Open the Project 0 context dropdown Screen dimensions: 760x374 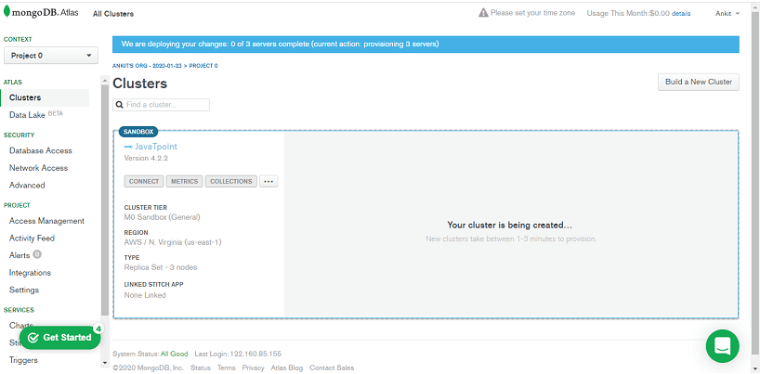51,56
